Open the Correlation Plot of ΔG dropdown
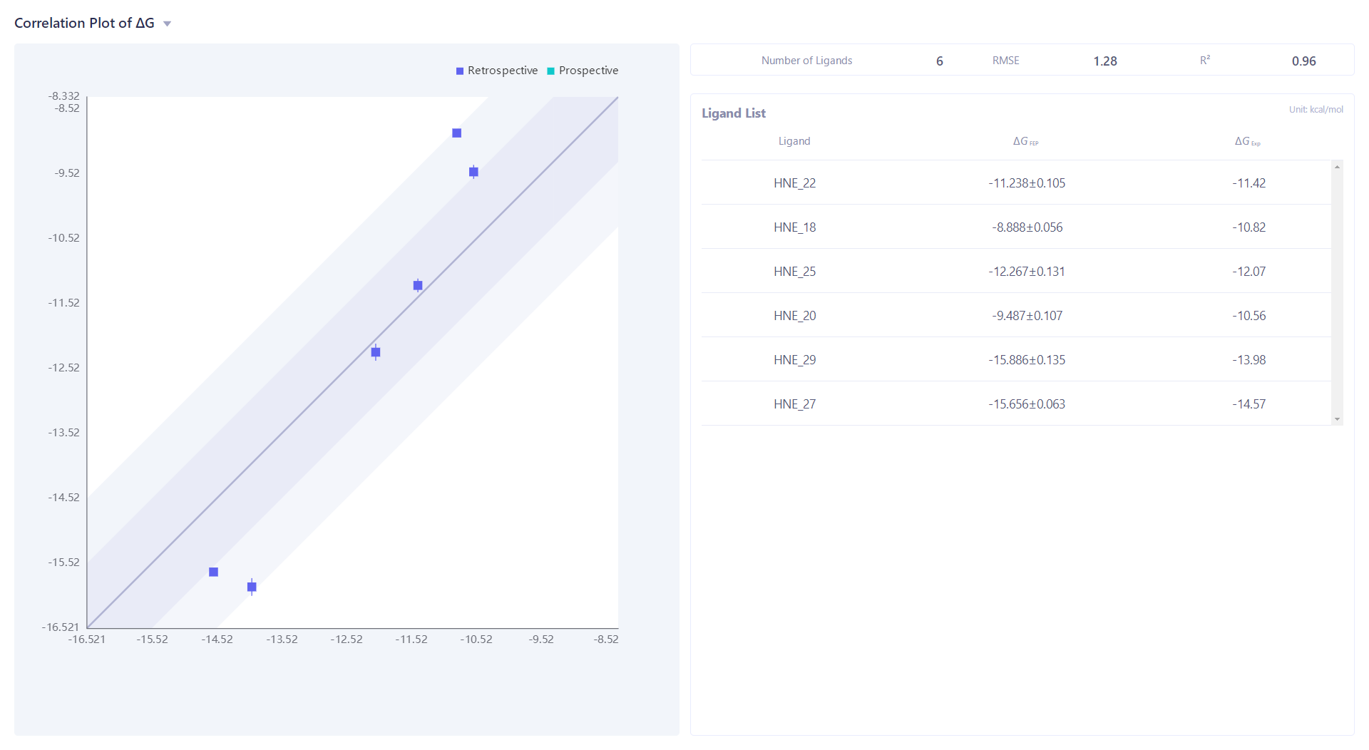 pos(167,24)
